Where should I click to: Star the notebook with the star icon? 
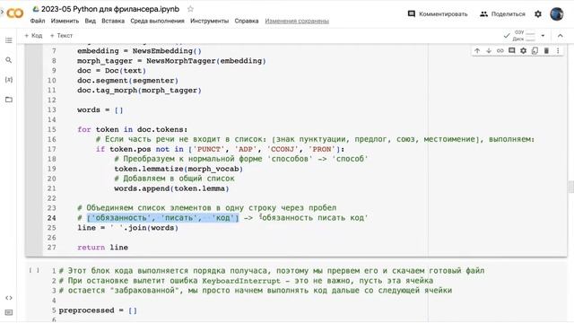click(190, 9)
